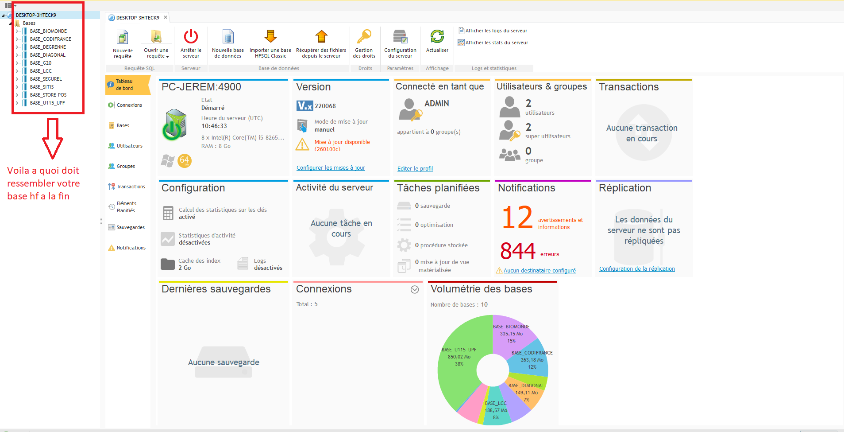Viewport: 844px width, 432px height.
Task: Select Utilisateurs in the sidebar
Action: click(x=129, y=146)
